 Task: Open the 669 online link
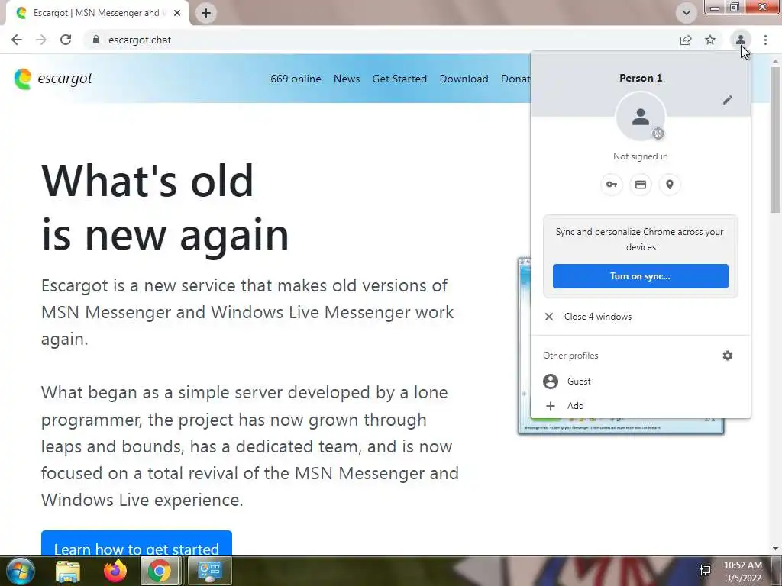point(296,79)
